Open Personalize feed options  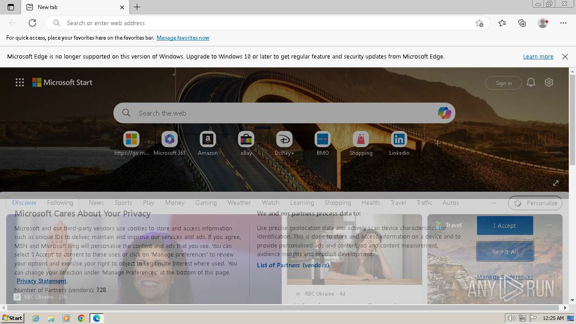tap(535, 203)
